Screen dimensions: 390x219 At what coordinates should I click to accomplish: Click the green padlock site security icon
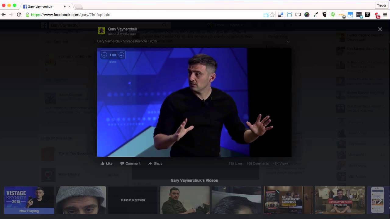coord(27,15)
